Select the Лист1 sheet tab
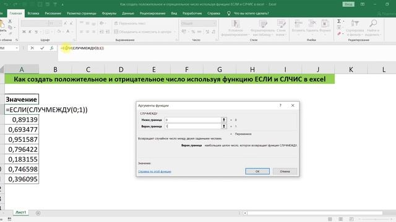The image size is (396, 222). pyautogui.click(x=20, y=212)
